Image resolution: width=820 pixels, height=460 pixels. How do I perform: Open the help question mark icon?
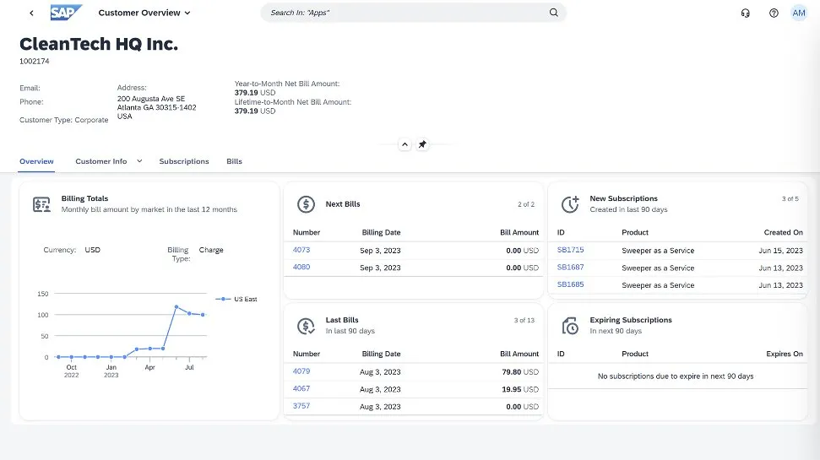[x=774, y=13]
